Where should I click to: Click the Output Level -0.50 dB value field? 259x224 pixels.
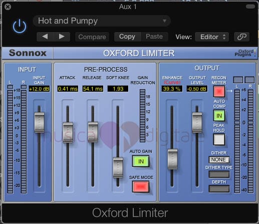[197, 89]
